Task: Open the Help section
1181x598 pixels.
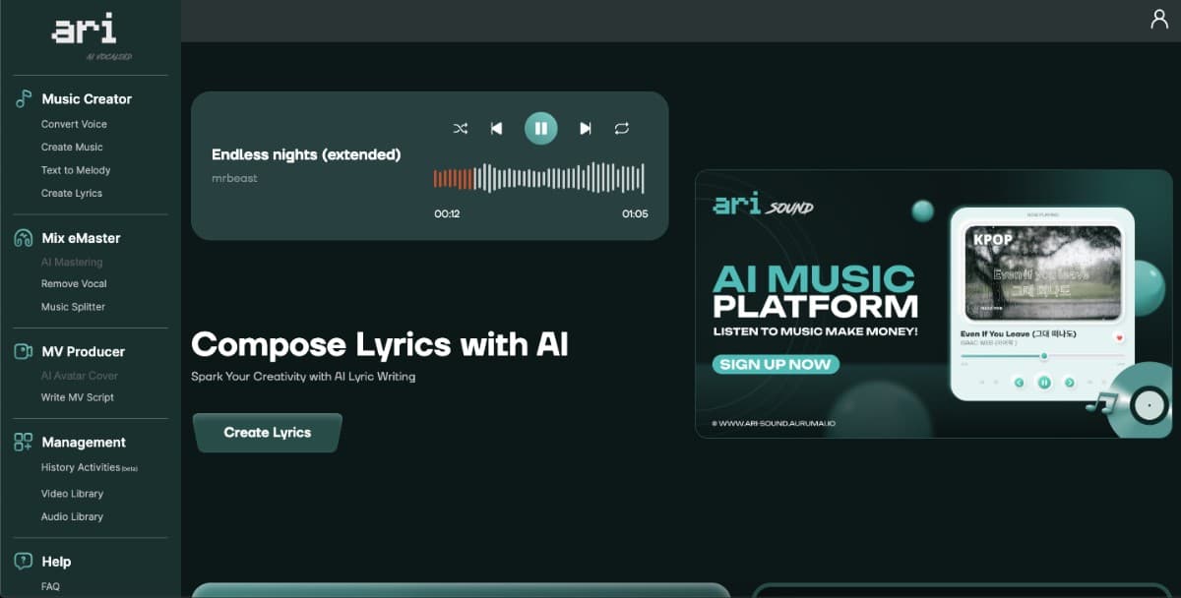Action: click(x=56, y=562)
